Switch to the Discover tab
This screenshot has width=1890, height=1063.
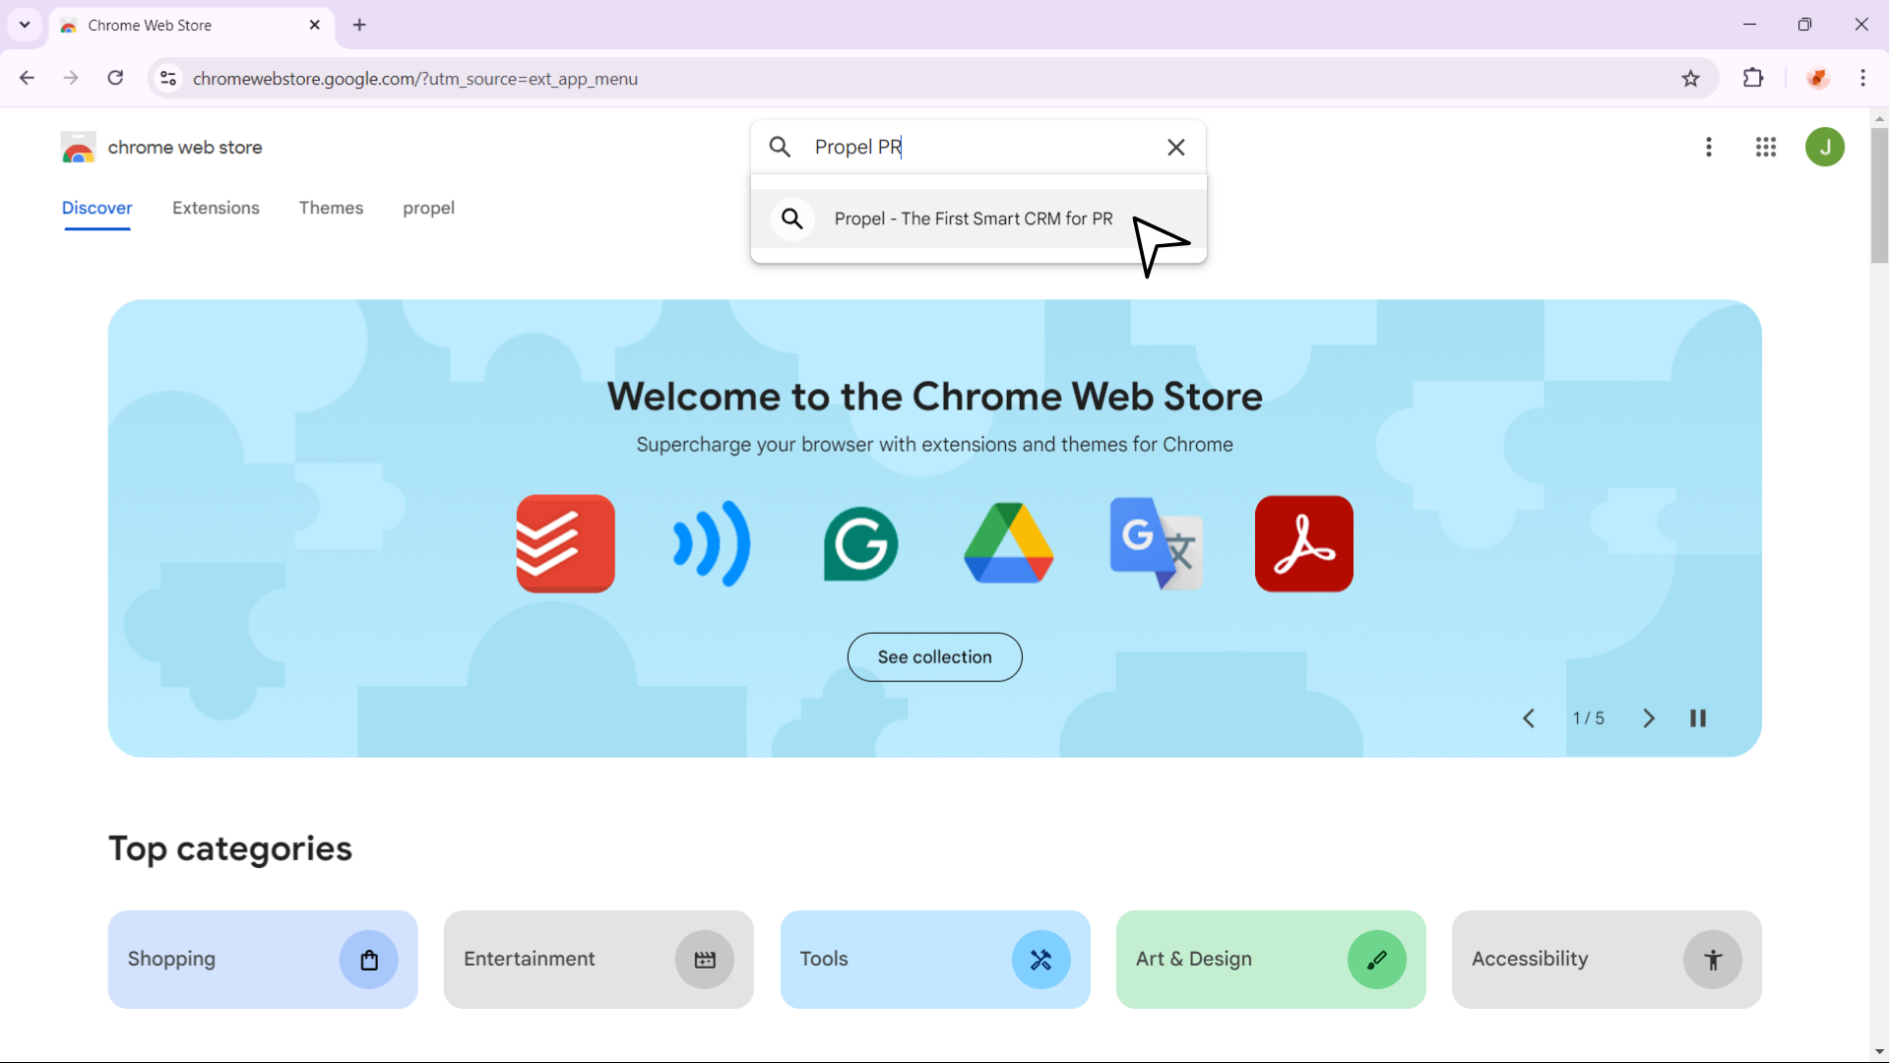(97, 208)
